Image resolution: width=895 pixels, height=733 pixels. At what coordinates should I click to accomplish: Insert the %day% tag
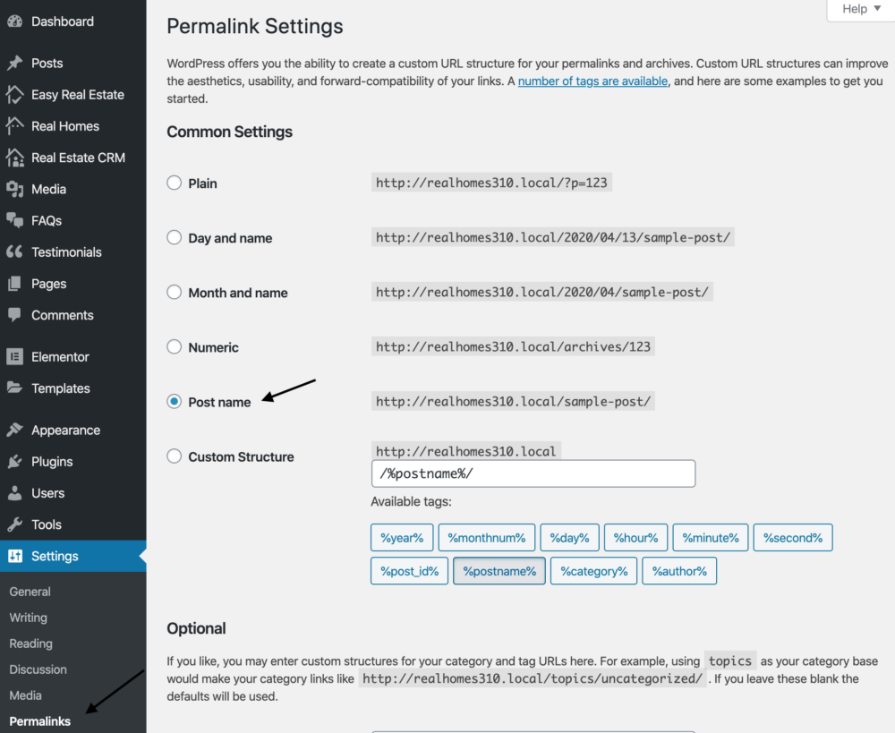569,538
